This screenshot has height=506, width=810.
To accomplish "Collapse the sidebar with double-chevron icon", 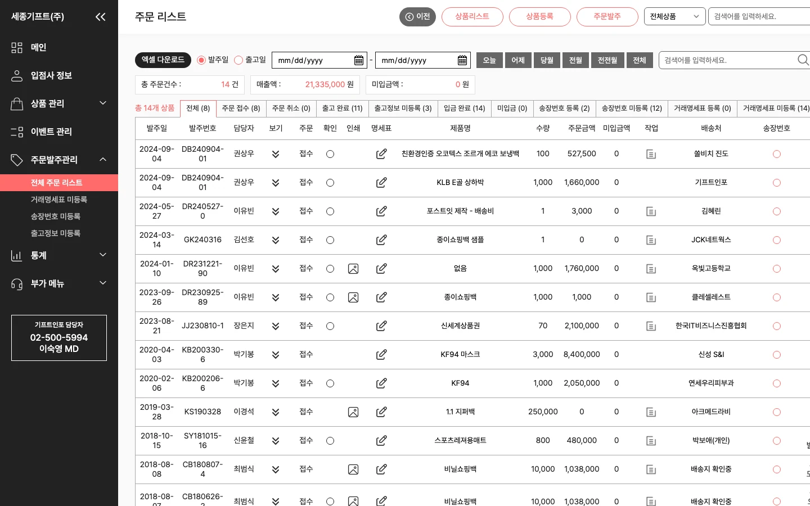I will tap(101, 17).
